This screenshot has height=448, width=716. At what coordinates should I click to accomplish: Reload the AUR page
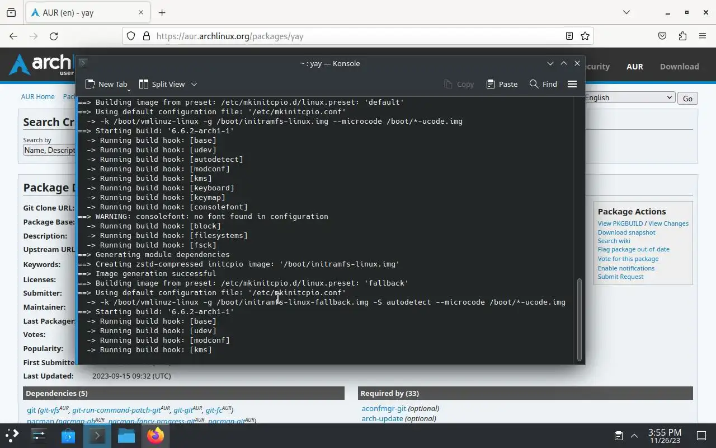(x=54, y=36)
